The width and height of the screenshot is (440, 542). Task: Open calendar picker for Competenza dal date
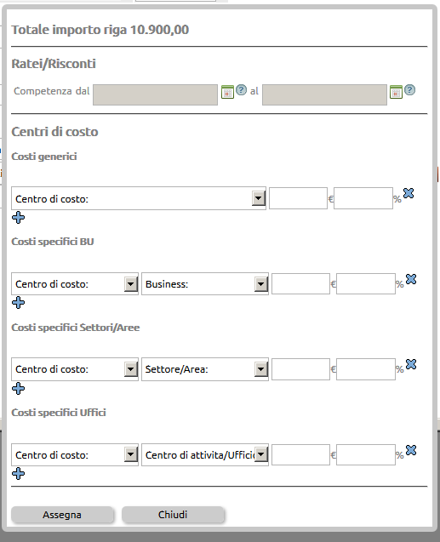(227, 92)
